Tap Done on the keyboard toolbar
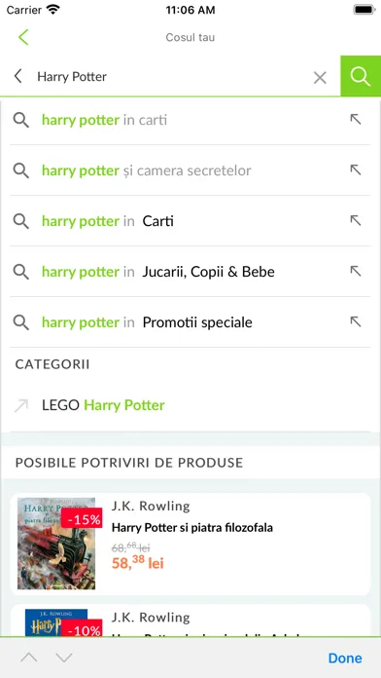 [345, 659]
